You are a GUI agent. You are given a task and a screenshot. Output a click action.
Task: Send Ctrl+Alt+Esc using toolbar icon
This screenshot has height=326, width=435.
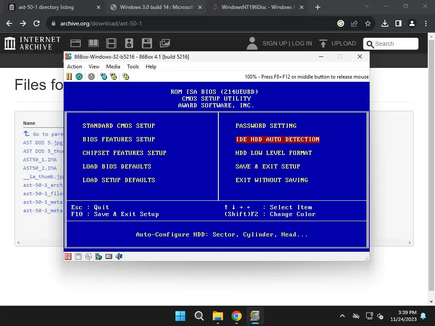(113, 76)
